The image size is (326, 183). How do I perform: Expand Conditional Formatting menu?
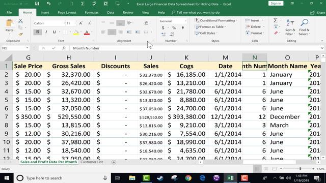[x=216, y=20]
